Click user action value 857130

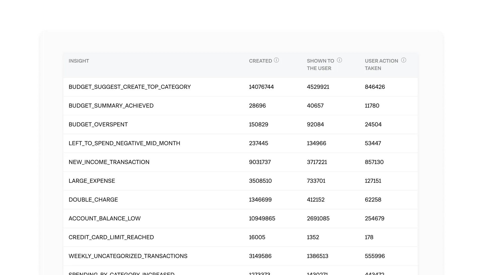pos(374,162)
